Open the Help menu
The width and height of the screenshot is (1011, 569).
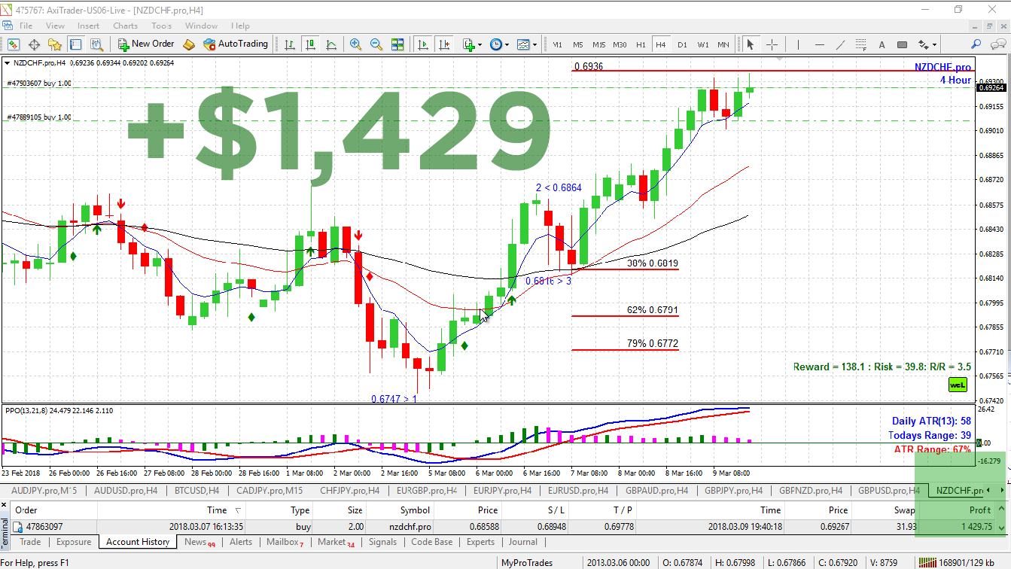tap(240, 26)
